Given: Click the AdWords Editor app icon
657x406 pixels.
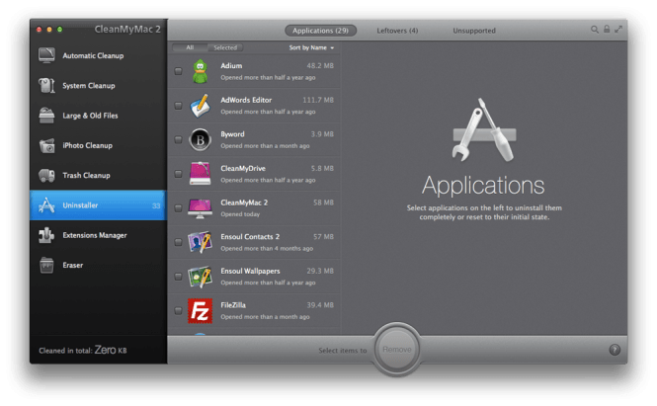Looking at the screenshot, I should click(x=200, y=106).
